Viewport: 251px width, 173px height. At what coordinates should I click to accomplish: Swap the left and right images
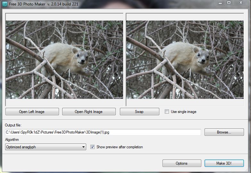(x=139, y=112)
